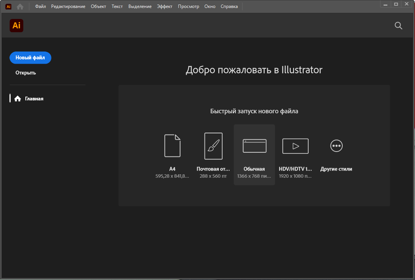The width and height of the screenshot is (415, 280).
Task: Click the A4 preset label
Action: coord(172,169)
